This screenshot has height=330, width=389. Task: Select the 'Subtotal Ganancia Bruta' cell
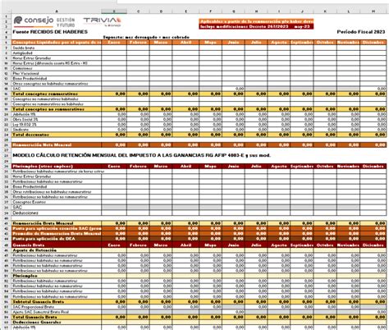[x=57, y=301]
